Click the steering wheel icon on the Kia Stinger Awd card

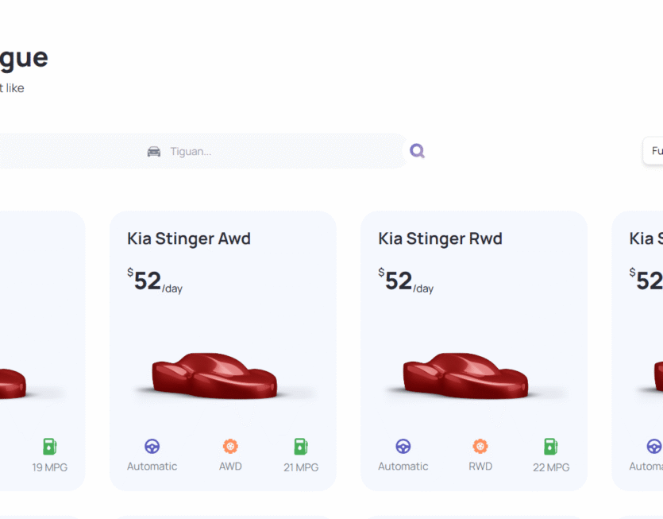tap(152, 447)
